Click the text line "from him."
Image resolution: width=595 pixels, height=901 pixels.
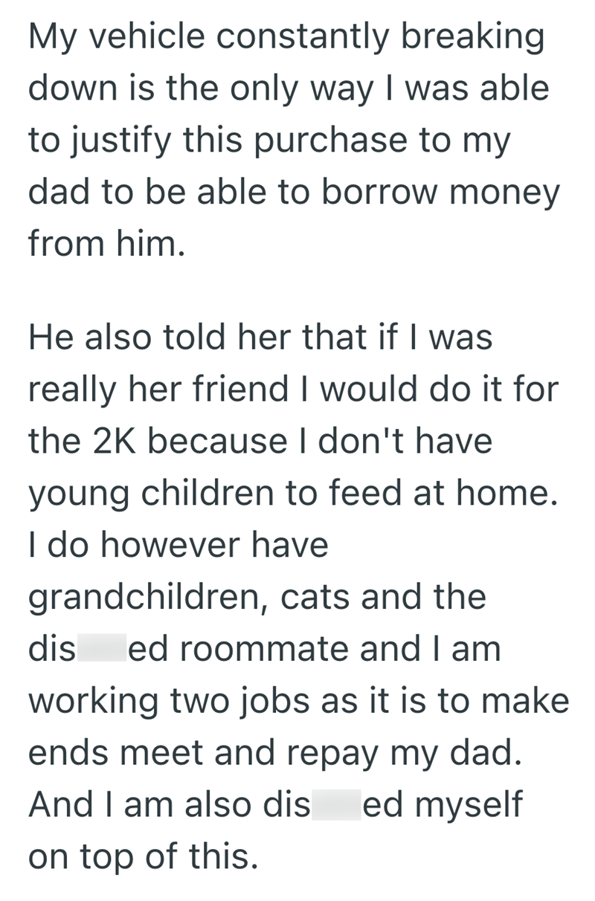click(x=106, y=245)
